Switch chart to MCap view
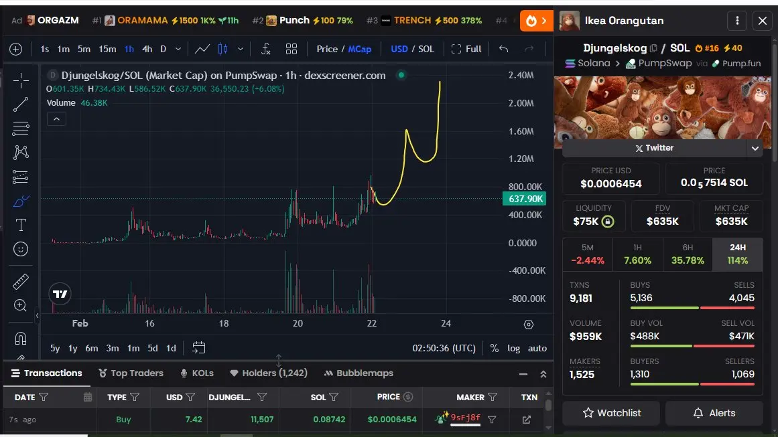This screenshot has width=778, height=437. coord(360,49)
